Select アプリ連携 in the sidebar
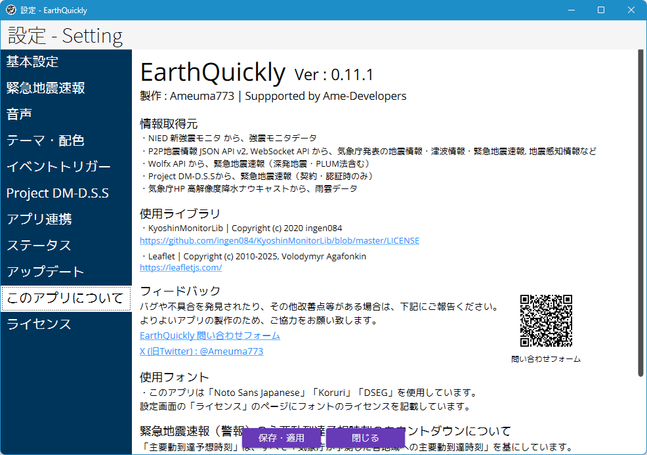647x455 pixels. tap(66, 219)
